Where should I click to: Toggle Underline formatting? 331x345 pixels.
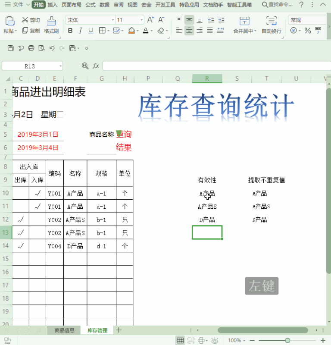tap(91, 31)
